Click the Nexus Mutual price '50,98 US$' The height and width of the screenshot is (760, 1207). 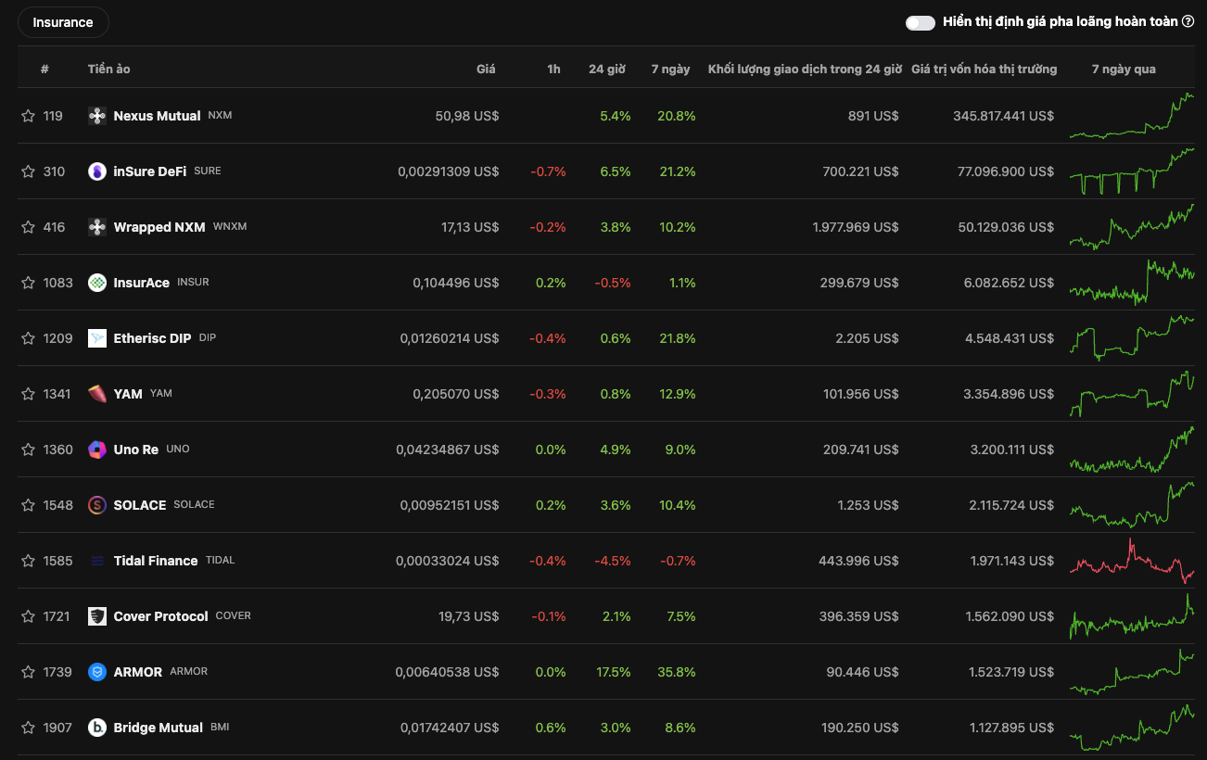[467, 116]
